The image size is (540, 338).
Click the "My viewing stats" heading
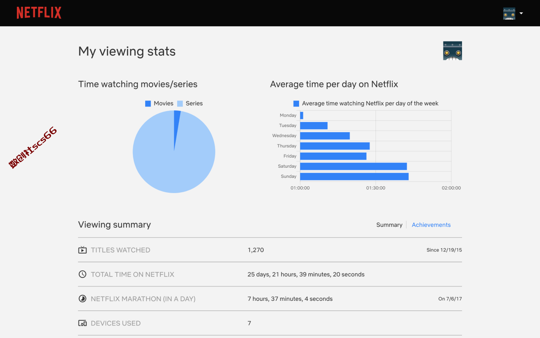(x=127, y=52)
